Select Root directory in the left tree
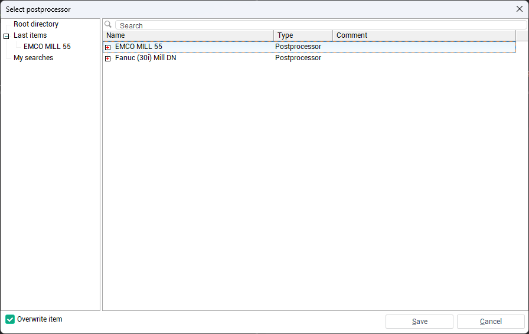529x334 pixels. click(36, 24)
